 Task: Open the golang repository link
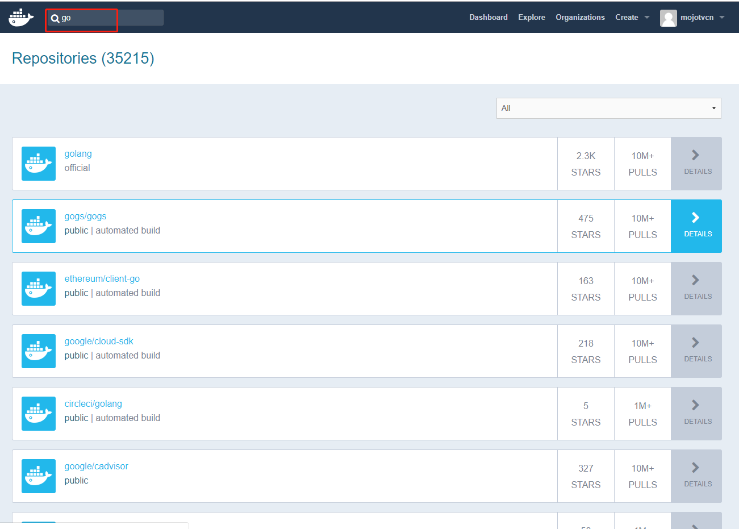tap(78, 154)
